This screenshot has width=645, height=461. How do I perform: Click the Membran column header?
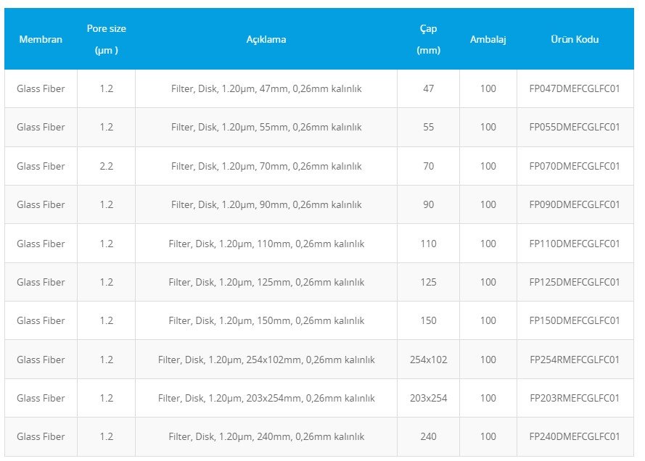coord(41,39)
